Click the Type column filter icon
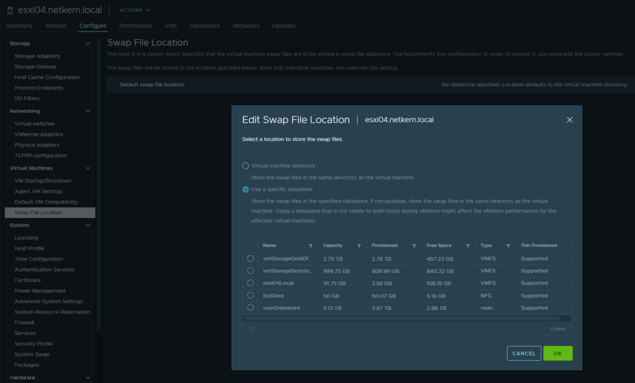 click(x=508, y=246)
